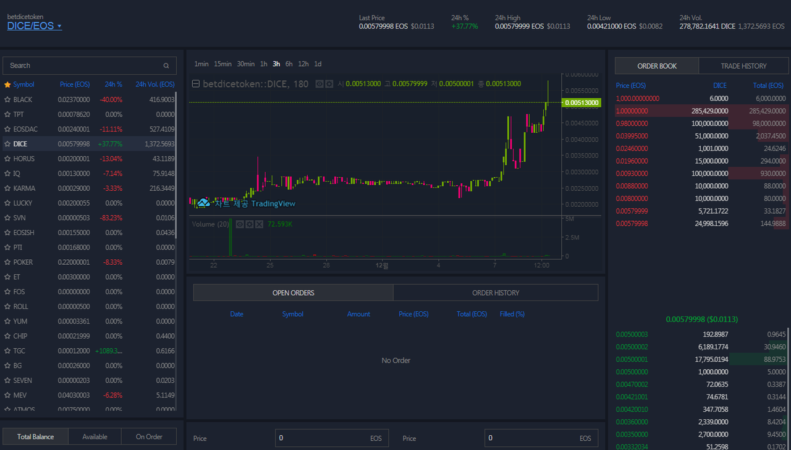This screenshot has height=450, width=791.
Task: Sort the token list by 24h Vol. (EOS)
Action: (x=154, y=85)
